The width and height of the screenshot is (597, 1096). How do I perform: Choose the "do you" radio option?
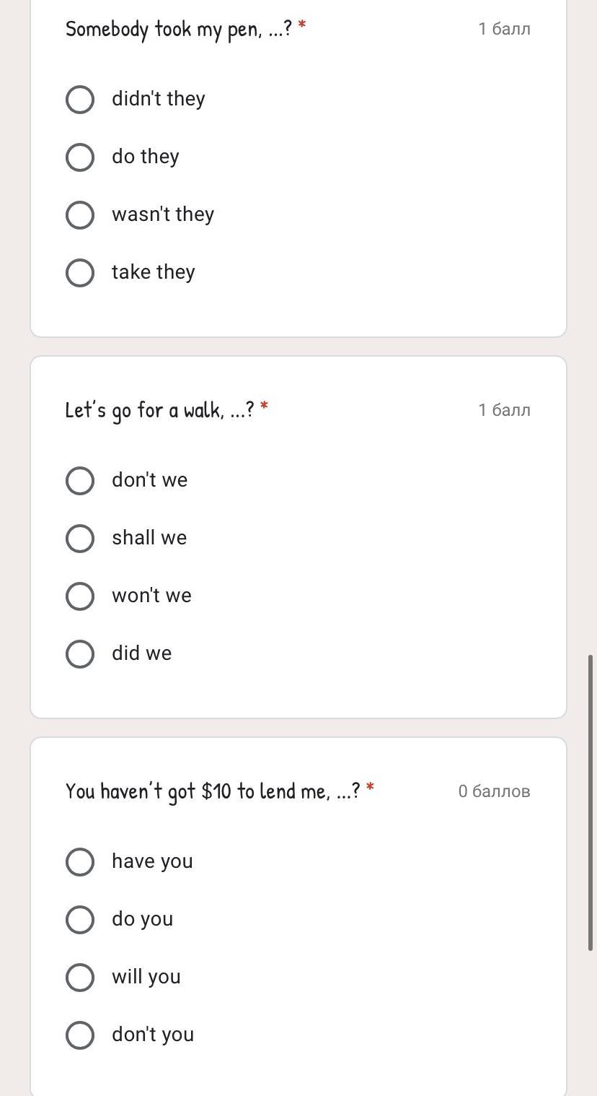click(80, 920)
